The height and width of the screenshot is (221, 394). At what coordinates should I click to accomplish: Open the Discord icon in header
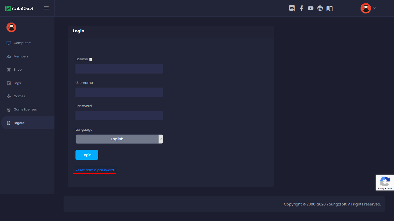[292, 8]
